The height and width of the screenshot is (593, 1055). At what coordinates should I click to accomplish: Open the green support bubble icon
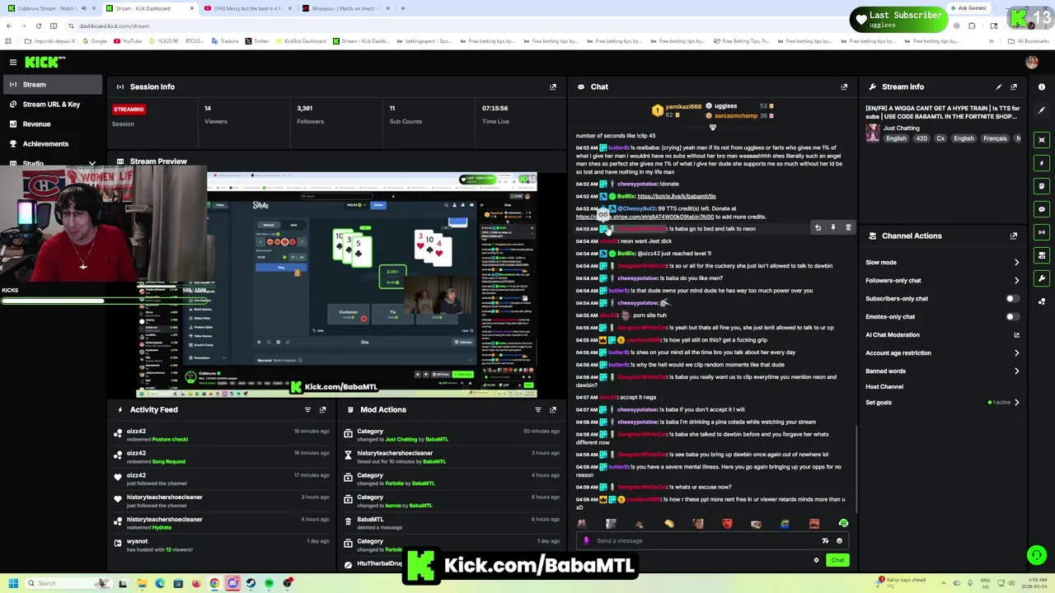pos(1037,555)
